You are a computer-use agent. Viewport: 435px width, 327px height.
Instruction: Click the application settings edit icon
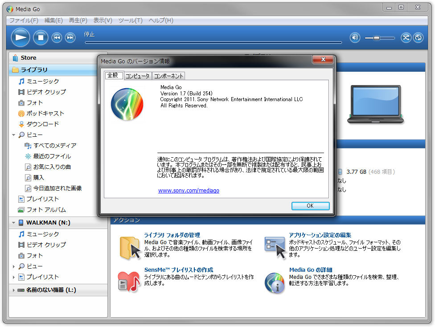tap(275, 247)
